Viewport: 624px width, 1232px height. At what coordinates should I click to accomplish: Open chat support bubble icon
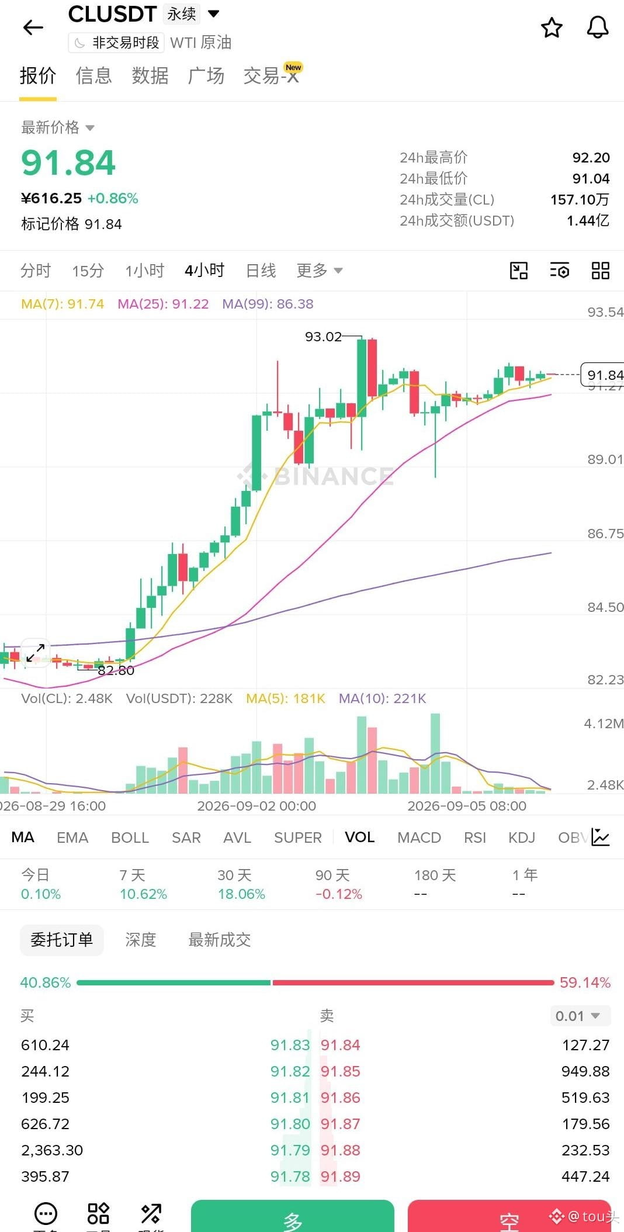tap(46, 1213)
